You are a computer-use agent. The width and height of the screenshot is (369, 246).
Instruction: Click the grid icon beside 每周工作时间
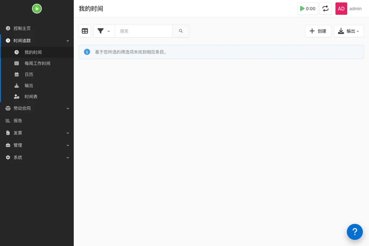click(x=17, y=63)
